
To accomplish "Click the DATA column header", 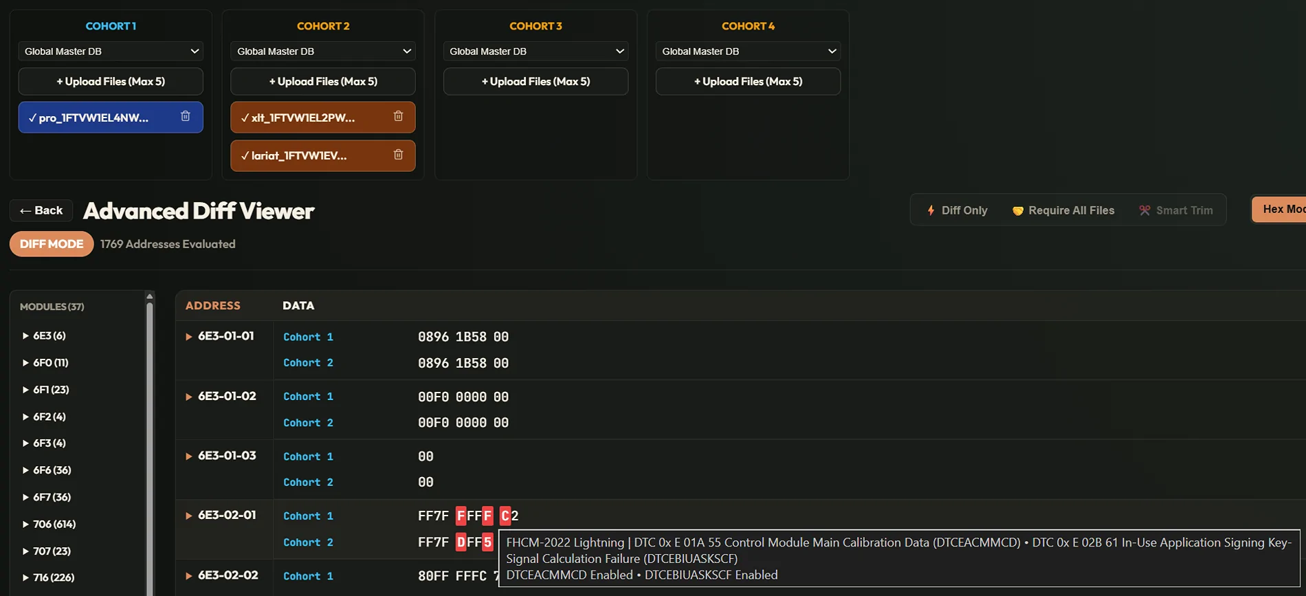I will [x=298, y=305].
